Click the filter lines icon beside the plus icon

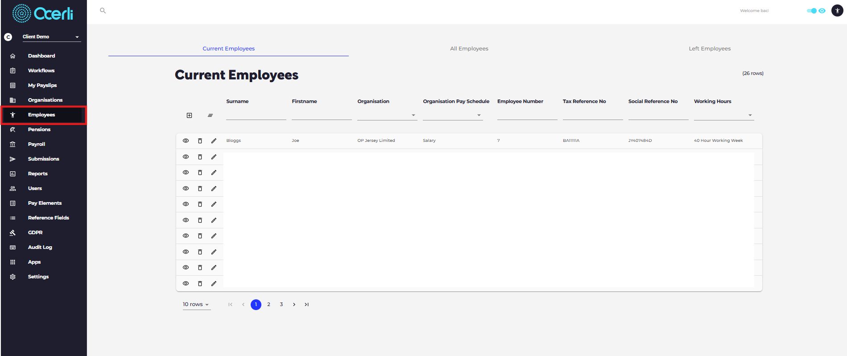pyautogui.click(x=210, y=116)
